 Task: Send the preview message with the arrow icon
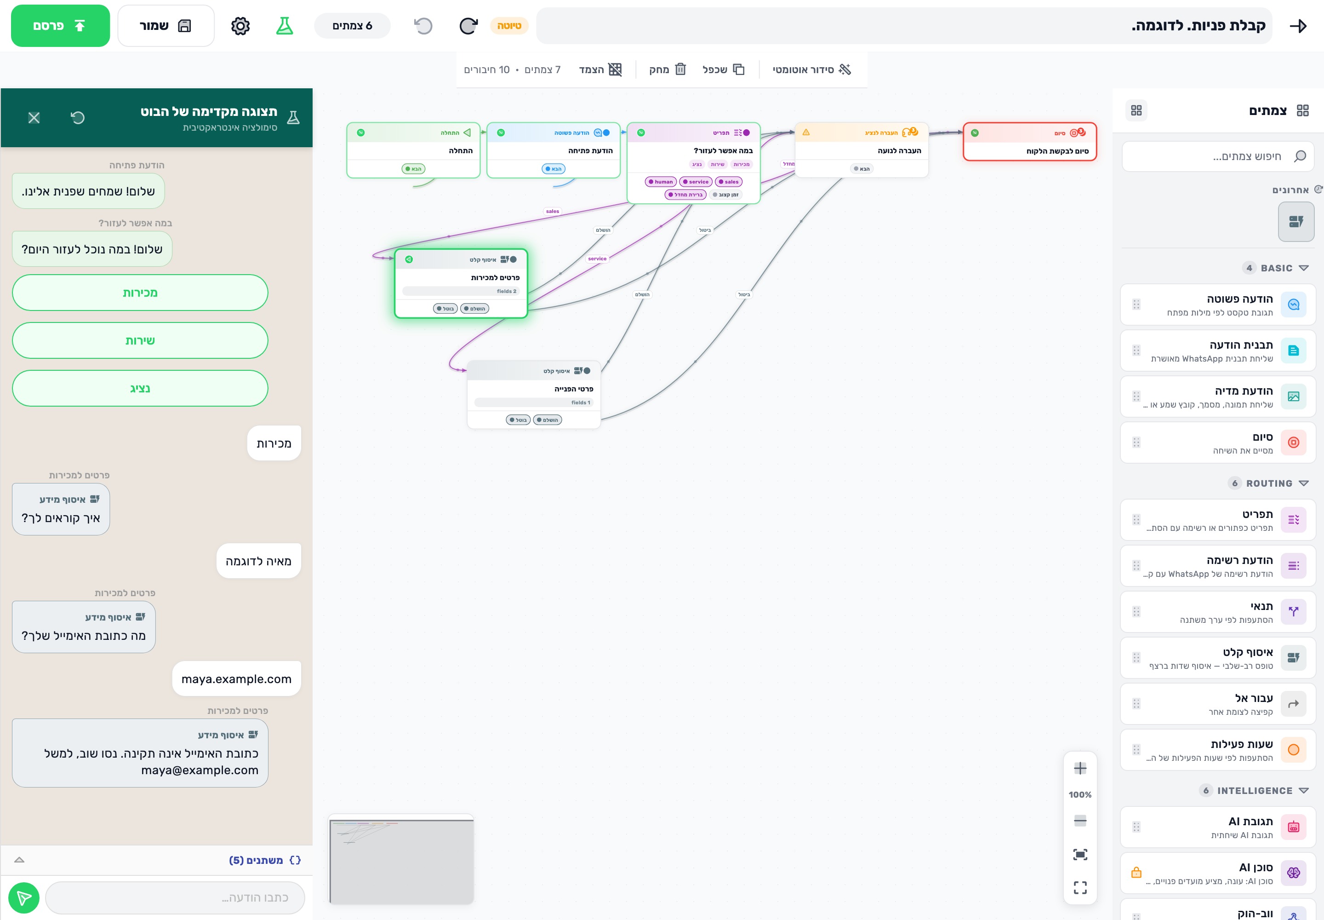(x=23, y=897)
